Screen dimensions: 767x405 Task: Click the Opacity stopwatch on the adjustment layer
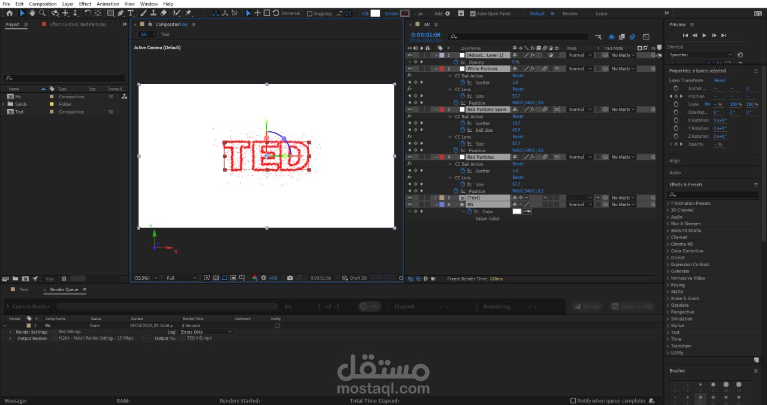coord(455,62)
